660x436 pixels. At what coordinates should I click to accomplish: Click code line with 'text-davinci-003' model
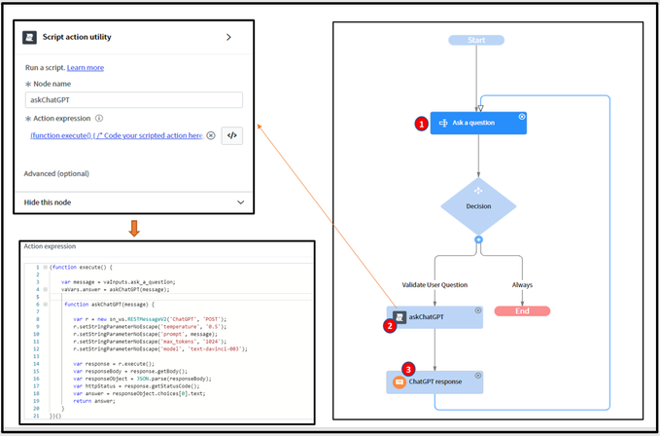[x=160, y=348]
